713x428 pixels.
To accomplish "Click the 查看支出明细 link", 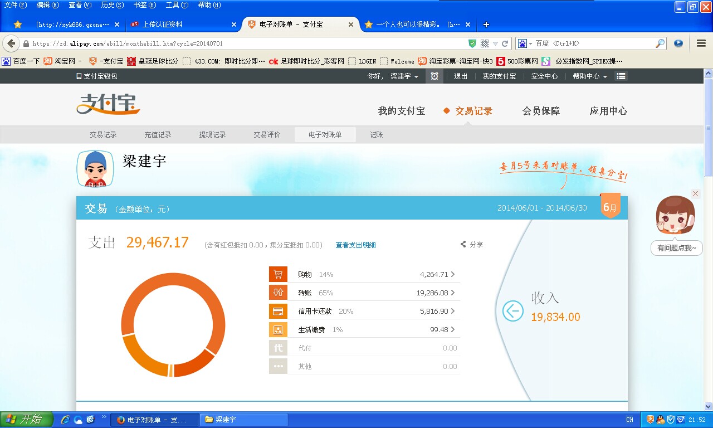I will [355, 245].
